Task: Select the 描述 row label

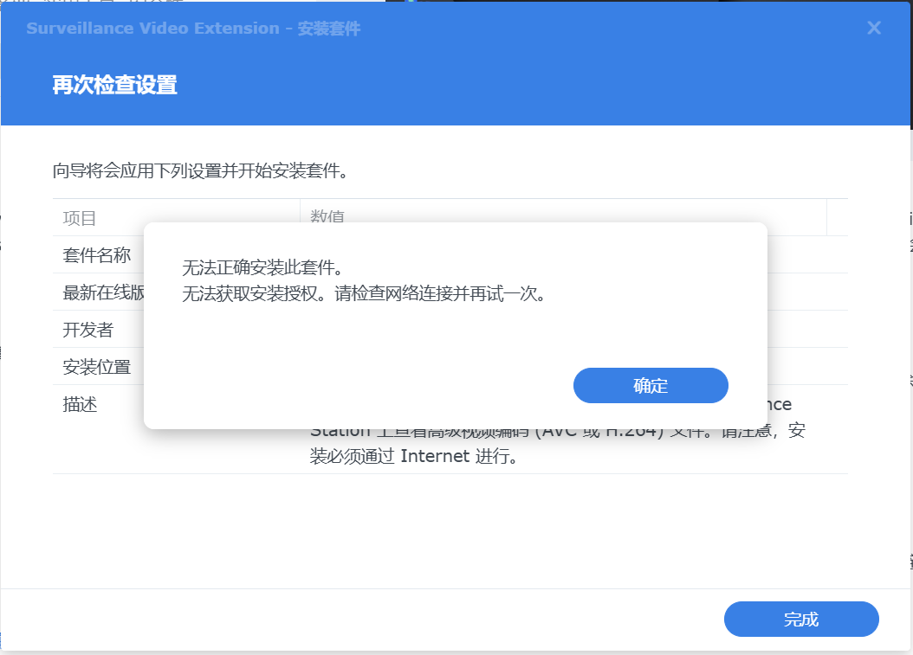Action: pyautogui.click(x=80, y=404)
